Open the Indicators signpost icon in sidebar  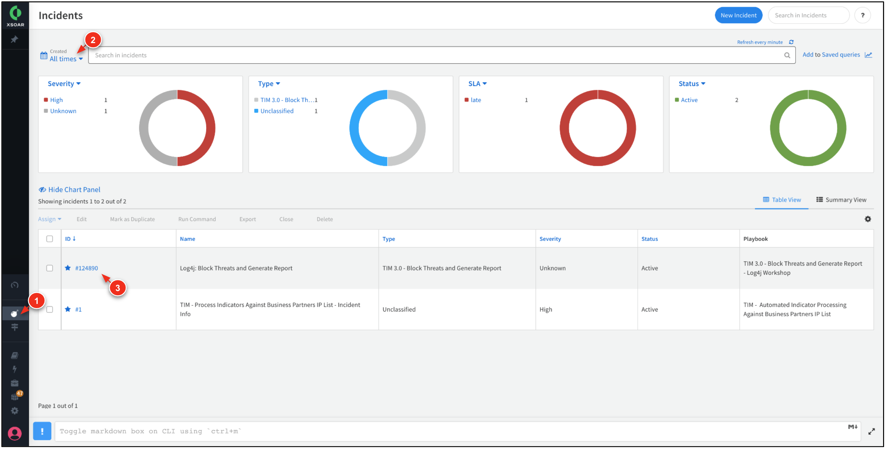(x=14, y=327)
